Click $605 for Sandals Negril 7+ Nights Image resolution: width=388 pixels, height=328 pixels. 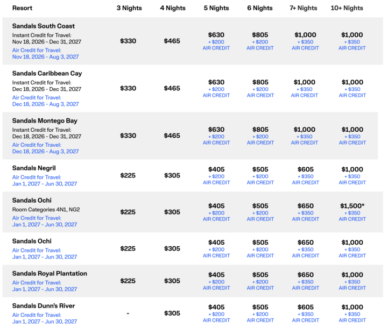click(x=306, y=169)
